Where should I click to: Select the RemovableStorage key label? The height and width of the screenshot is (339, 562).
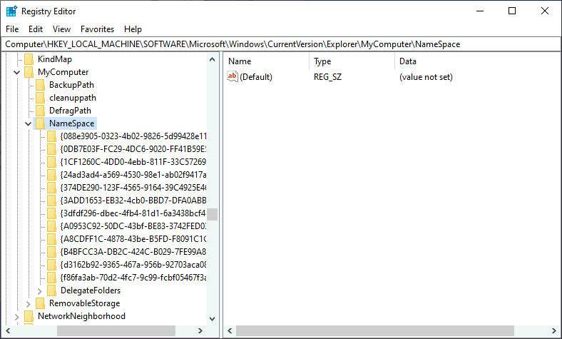click(85, 303)
